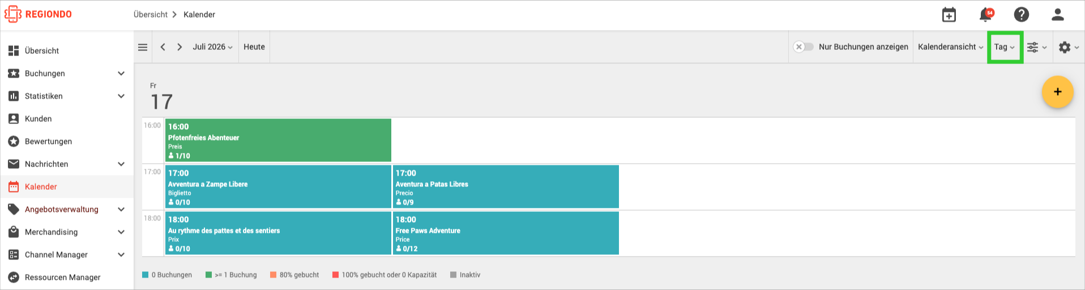Open the Kalenderansicht dropdown
The width and height of the screenshot is (1085, 290).
[951, 47]
